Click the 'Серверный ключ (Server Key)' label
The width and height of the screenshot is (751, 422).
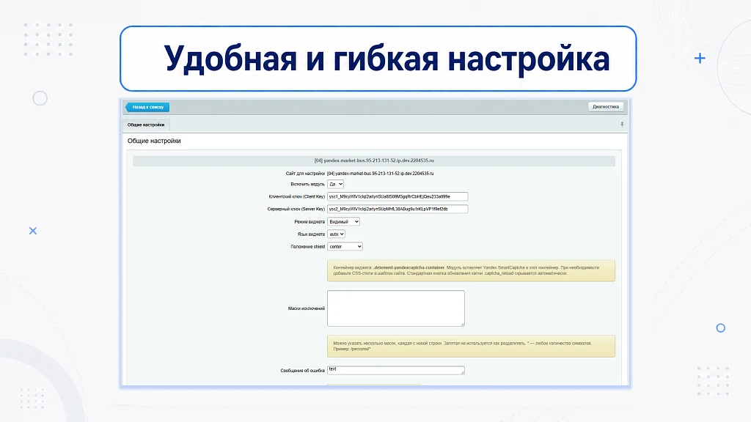pyautogui.click(x=296, y=209)
